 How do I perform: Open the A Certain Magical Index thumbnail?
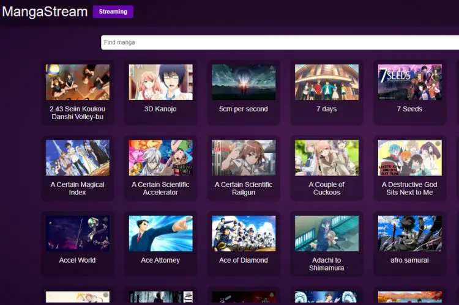pyautogui.click(x=78, y=158)
